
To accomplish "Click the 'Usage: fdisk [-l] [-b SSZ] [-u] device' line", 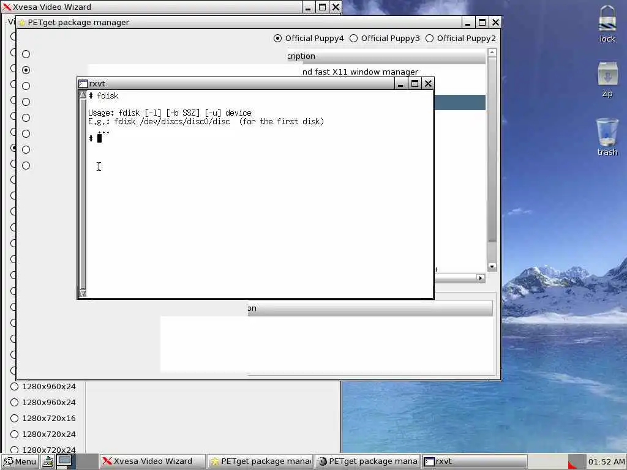I will (170, 113).
